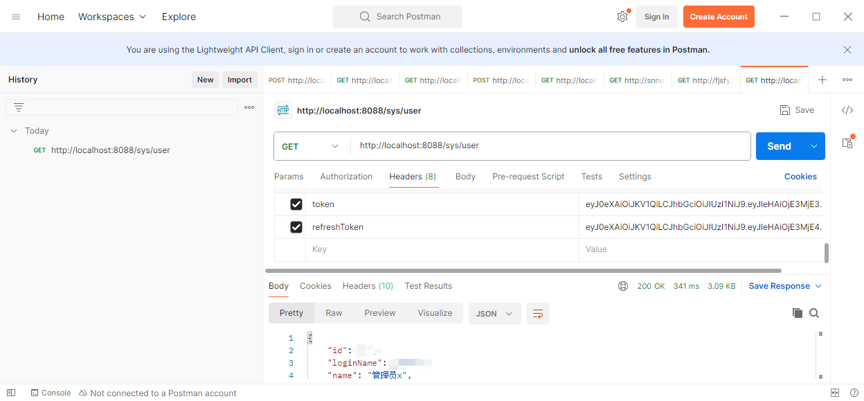Viewport: 864px width, 401px height.
Task: Select the Raw response view tab
Action: pyautogui.click(x=334, y=313)
